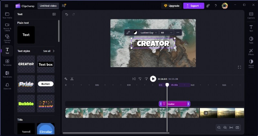The image size is (258, 136).
Task: Collapse the Text side panel
Action: [x=54, y=14]
